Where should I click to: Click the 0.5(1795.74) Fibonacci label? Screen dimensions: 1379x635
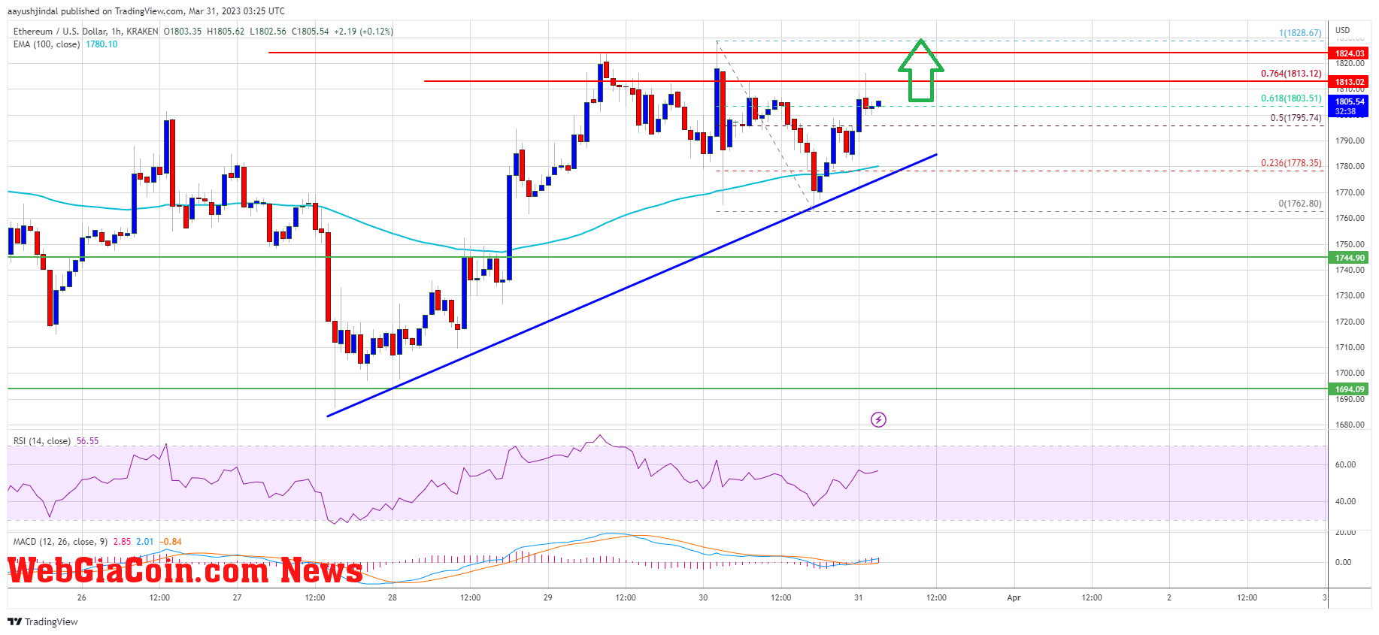1296,118
